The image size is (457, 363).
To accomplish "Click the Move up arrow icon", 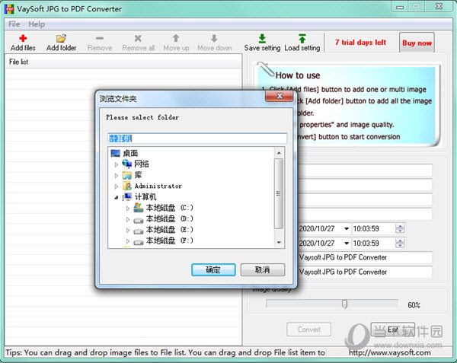I will (x=176, y=38).
